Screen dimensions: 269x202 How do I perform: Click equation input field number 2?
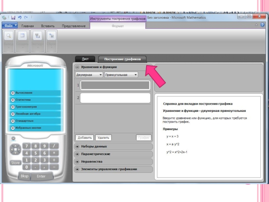(x=115, y=98)
